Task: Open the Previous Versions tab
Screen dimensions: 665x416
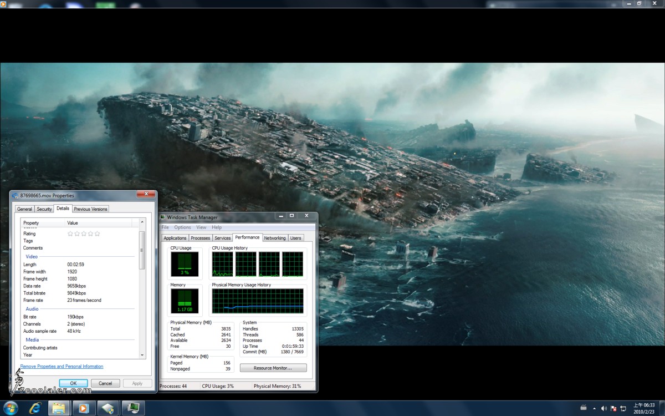Action: [x=91, y=209]
